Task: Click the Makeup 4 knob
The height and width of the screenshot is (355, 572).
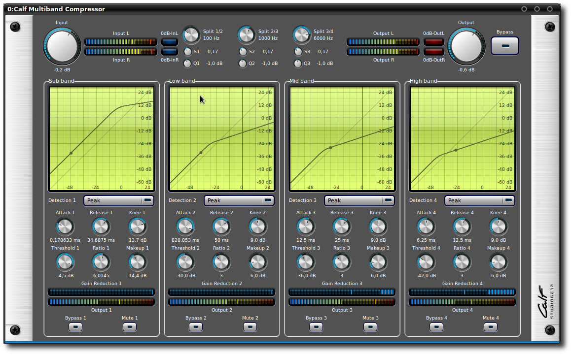Action: coord(498,262)
